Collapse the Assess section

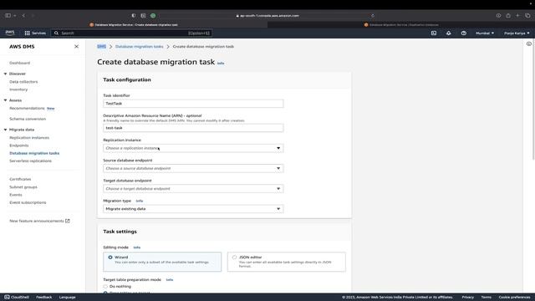tap(6, 100)
